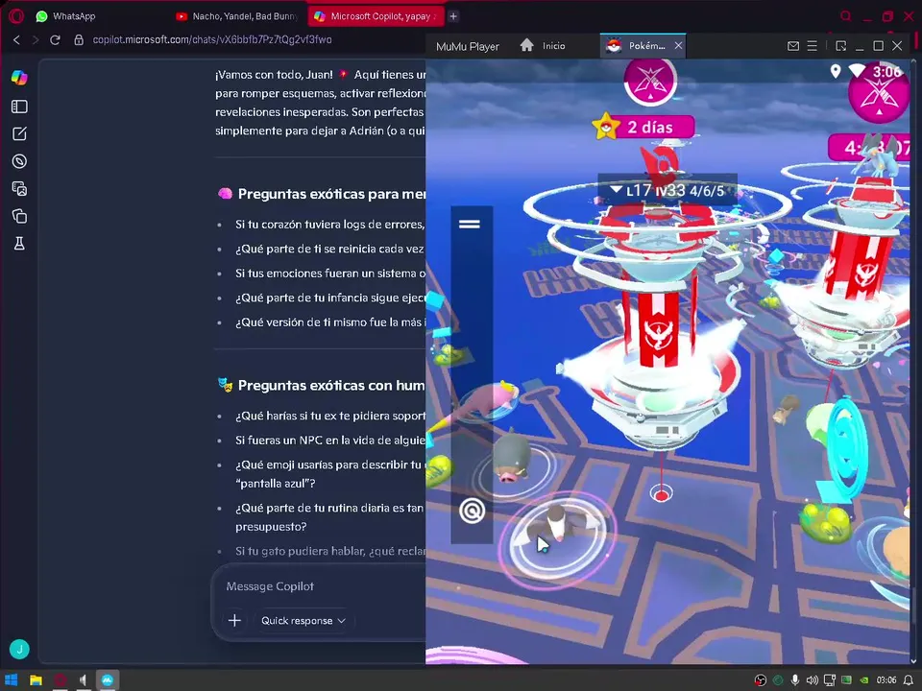
Task: Open Opera from the taskbar
Action: click(60, 680)
